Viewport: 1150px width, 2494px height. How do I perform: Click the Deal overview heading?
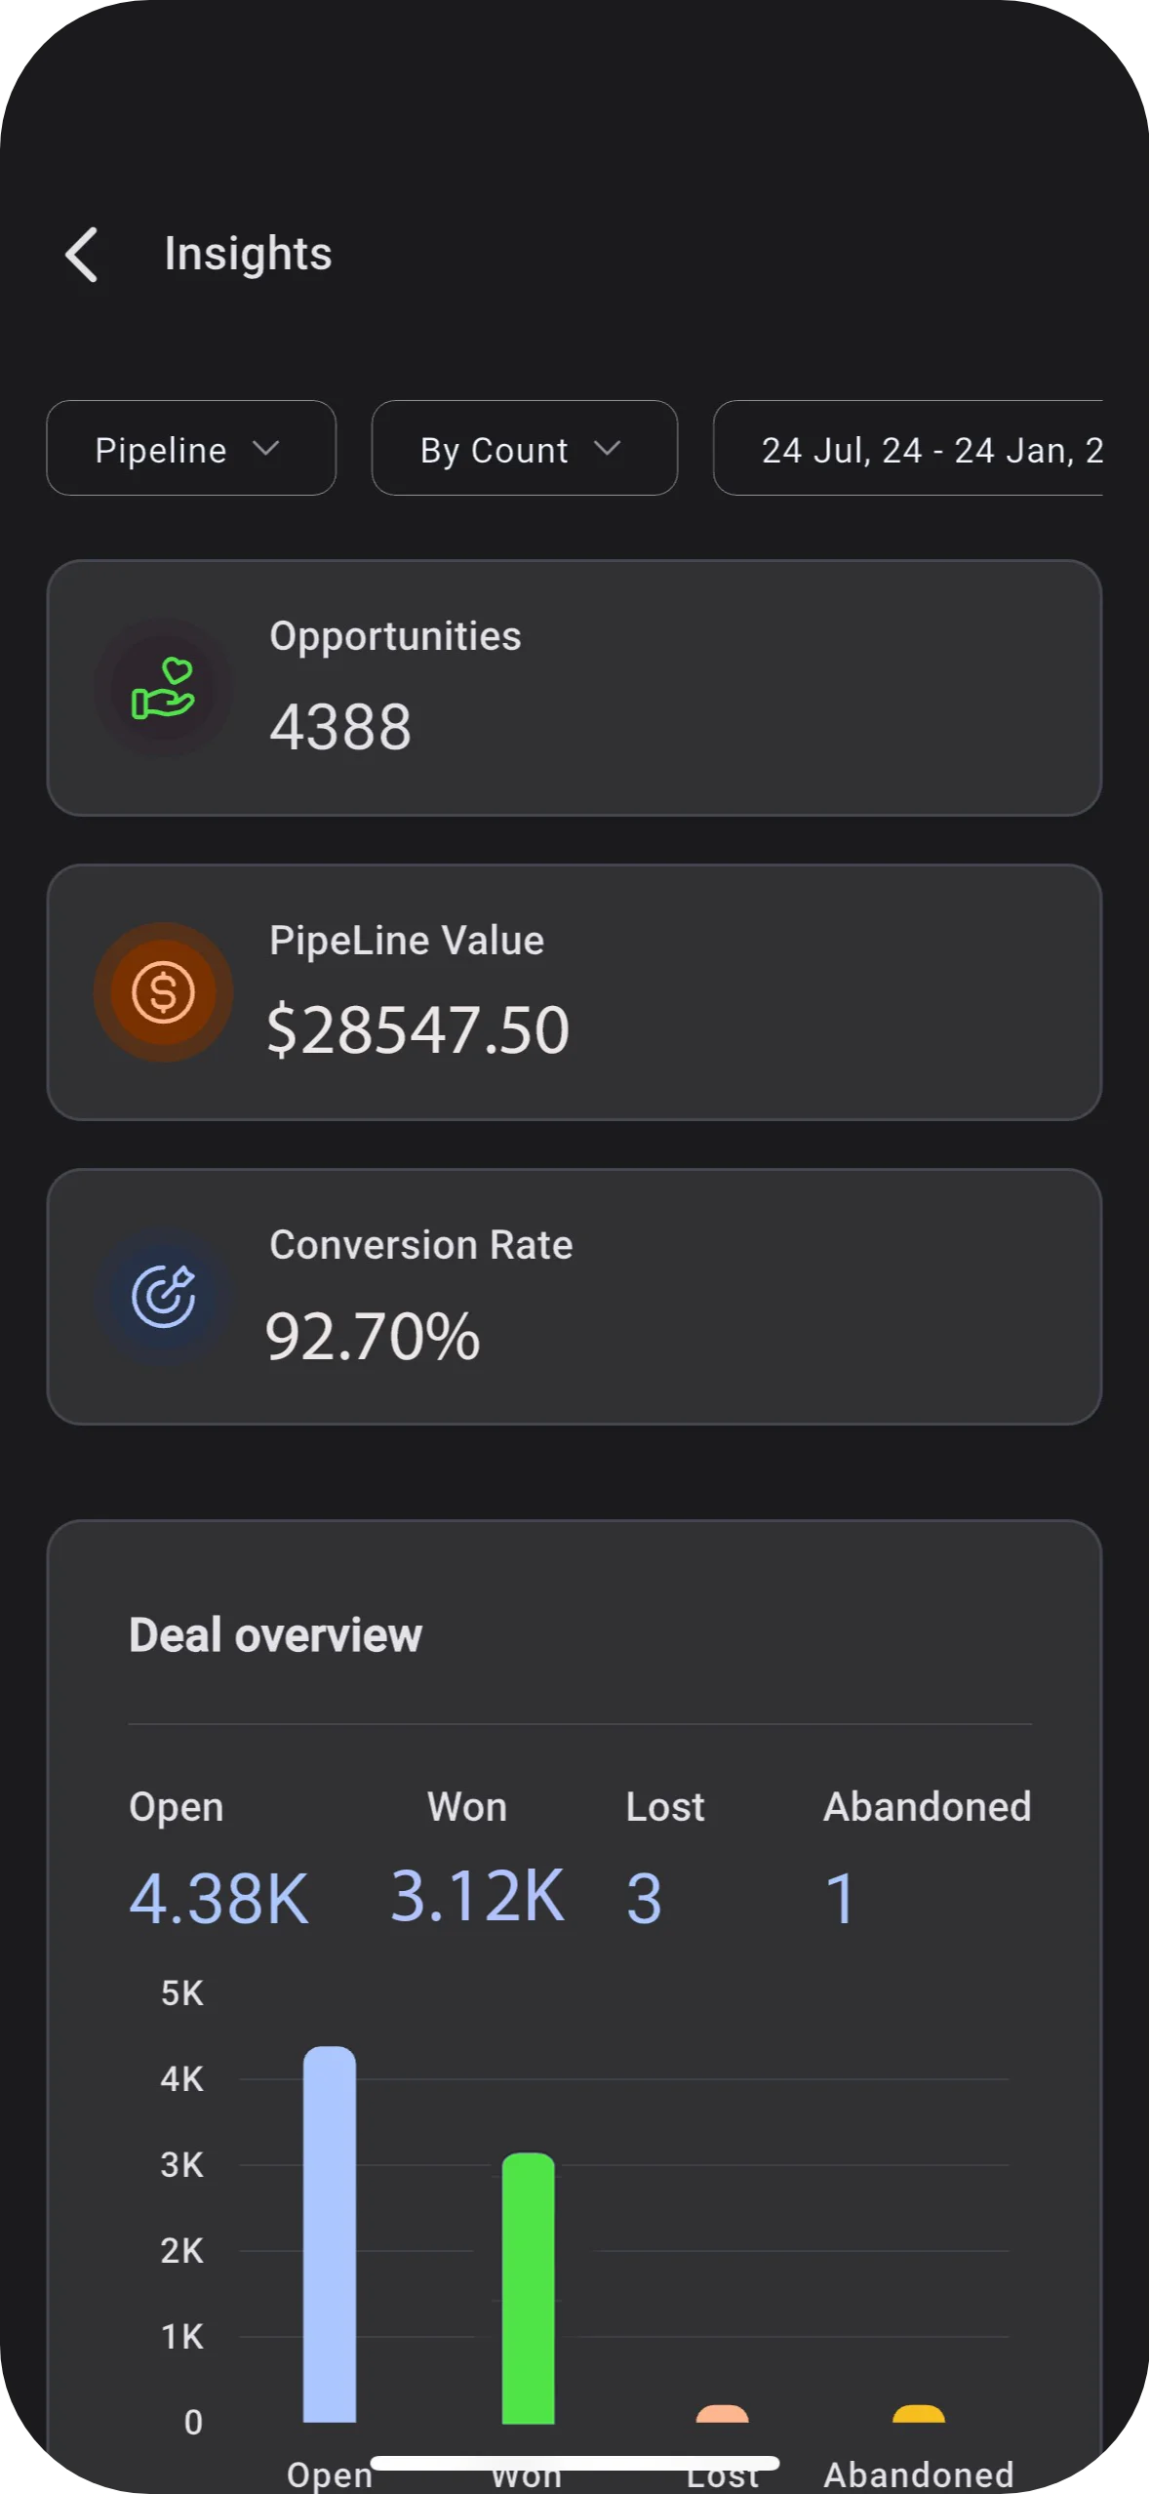(275, 1635)
